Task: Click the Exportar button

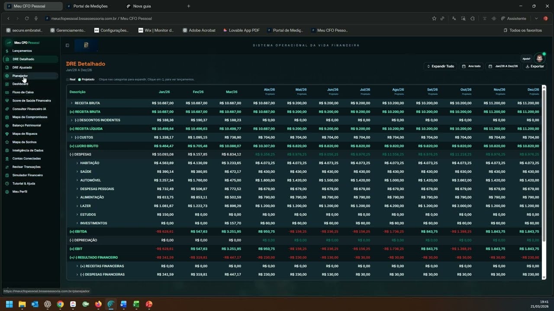Action: 535,66
